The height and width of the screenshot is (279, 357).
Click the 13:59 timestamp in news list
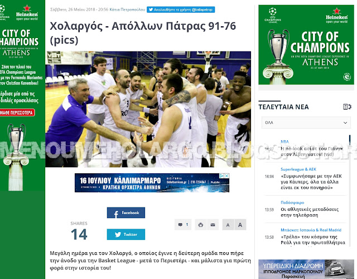coord(269,210)
